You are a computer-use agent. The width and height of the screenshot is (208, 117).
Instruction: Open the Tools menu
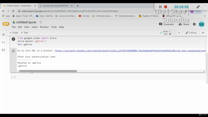coord(54,27)
